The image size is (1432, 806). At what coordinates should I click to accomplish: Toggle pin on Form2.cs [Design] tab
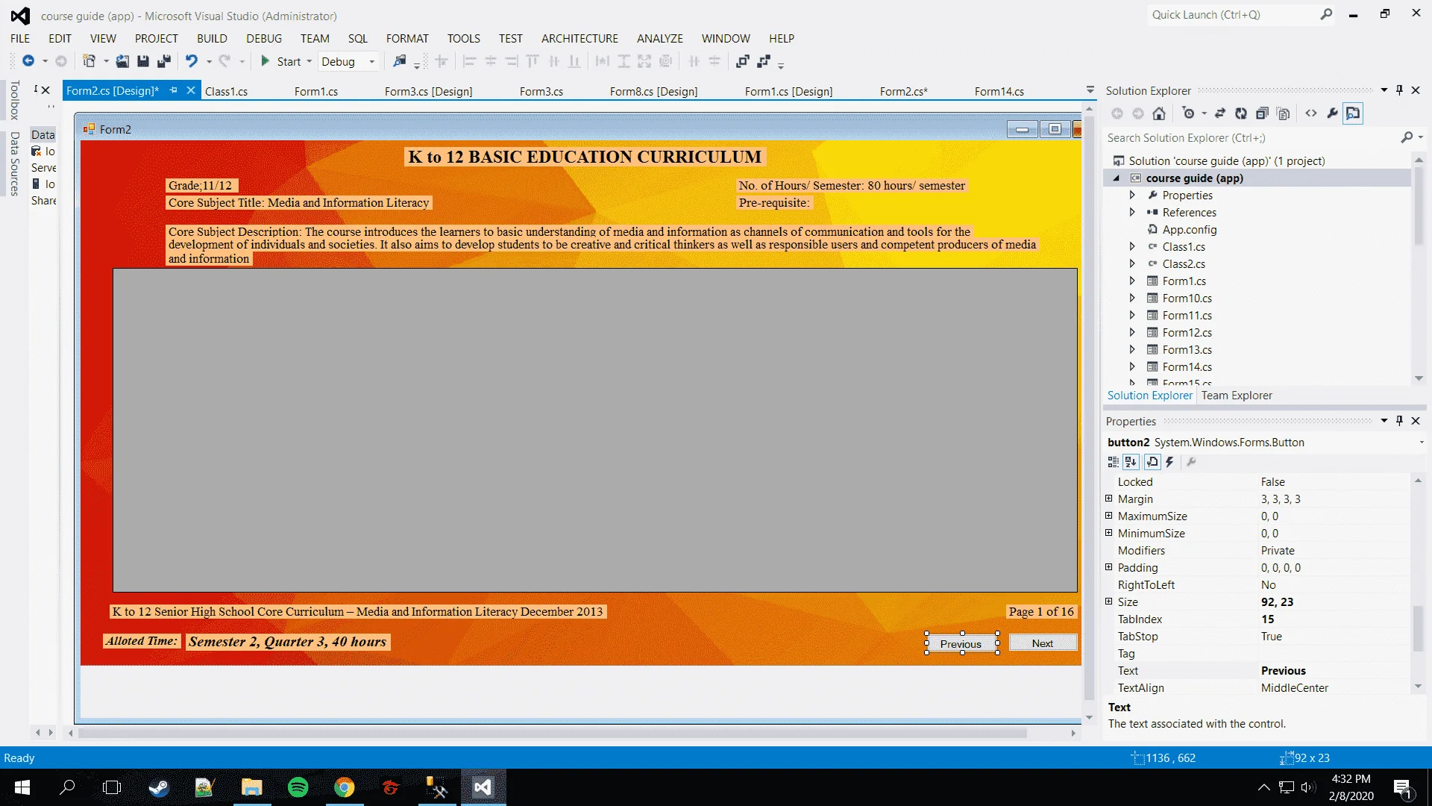[173, 90]
